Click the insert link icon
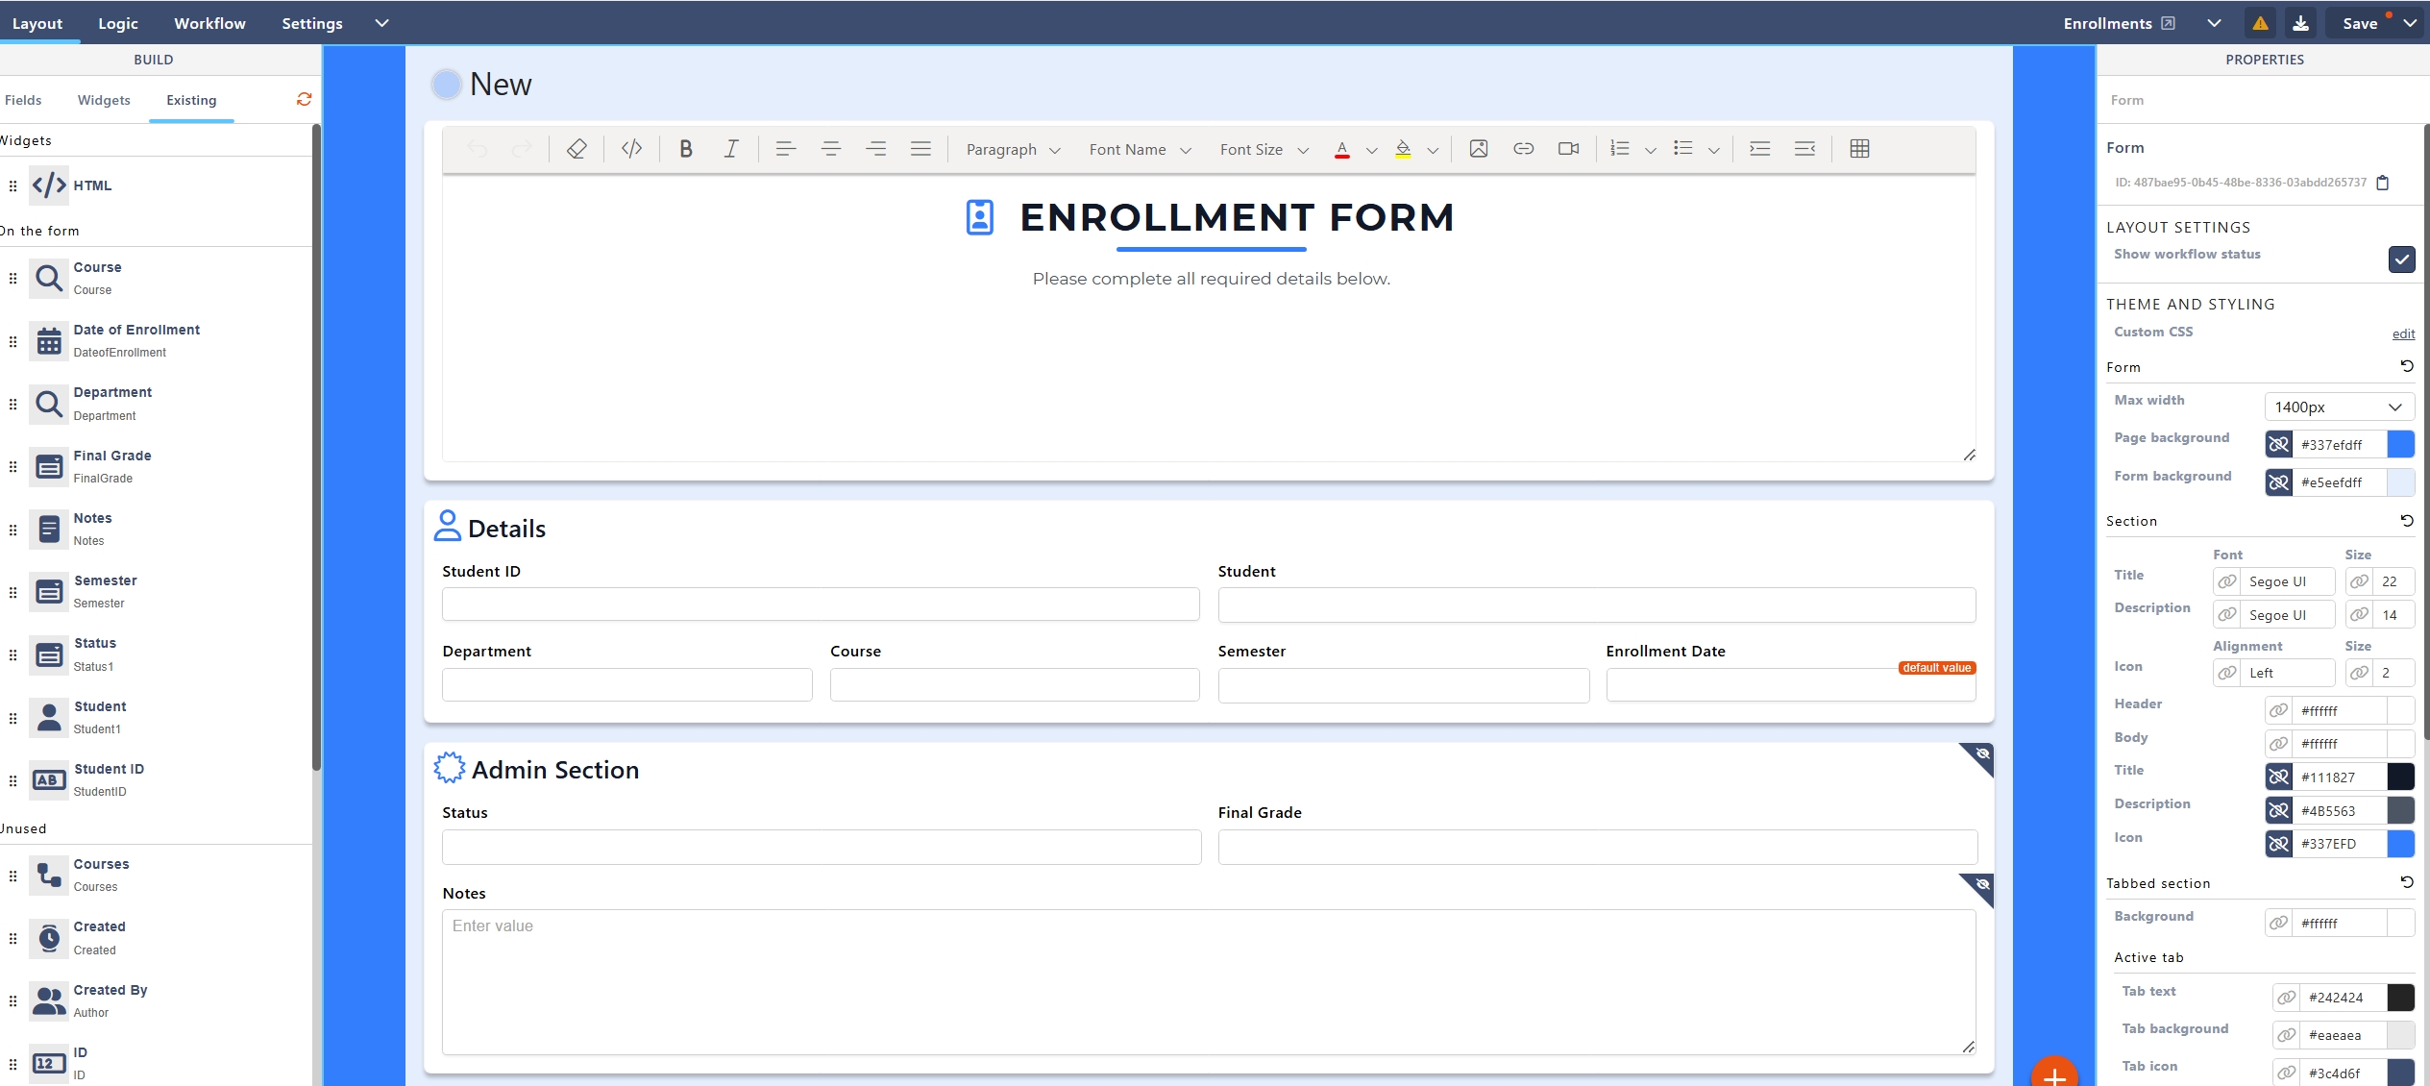 1523,149
